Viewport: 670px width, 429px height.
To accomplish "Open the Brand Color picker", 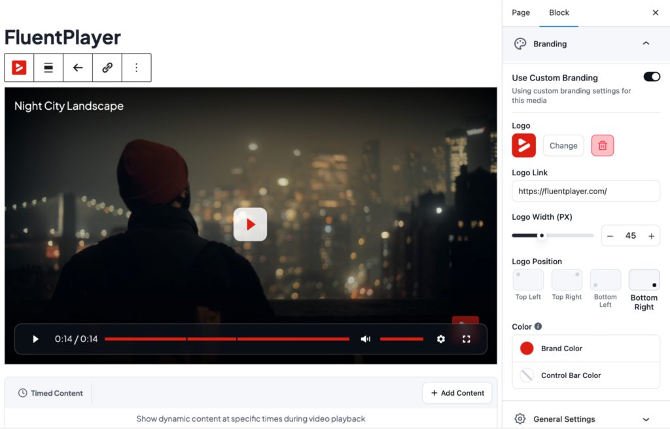I will coord(586,349).
